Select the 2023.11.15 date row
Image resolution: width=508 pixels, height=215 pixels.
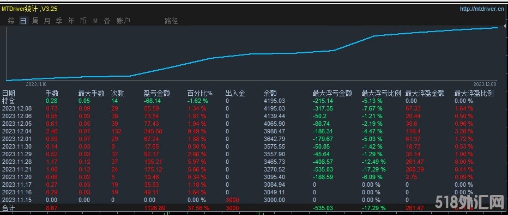point(17,200)
